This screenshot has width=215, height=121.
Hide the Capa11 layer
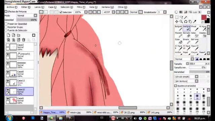pos(8,81)
